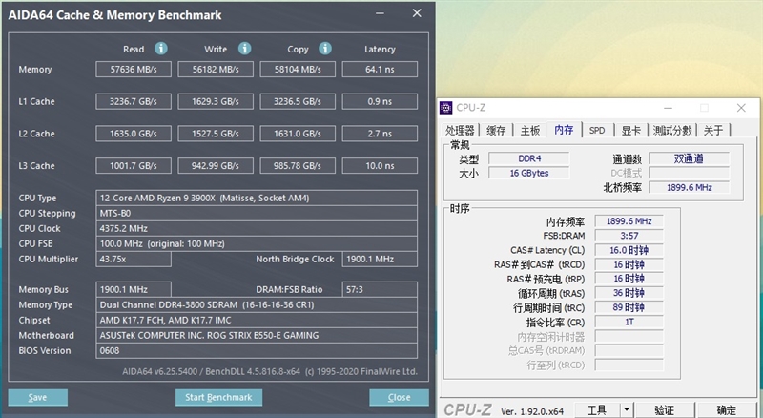
Task: Select L3 Cache Latency 10.0 ns
Action: tap(380, 166)
